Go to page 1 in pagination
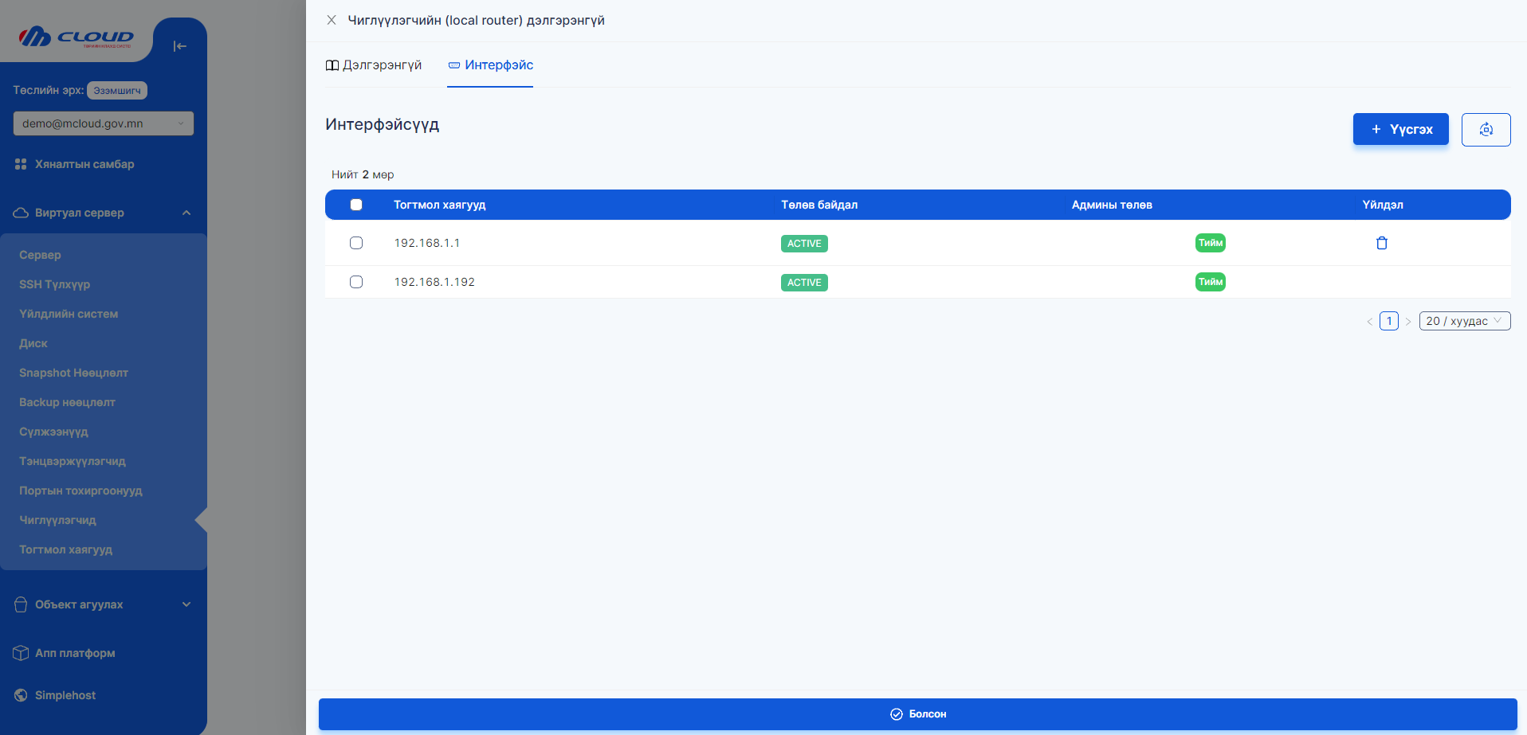Screen dimensions: 1527x735 click(x=1388, y=321)
